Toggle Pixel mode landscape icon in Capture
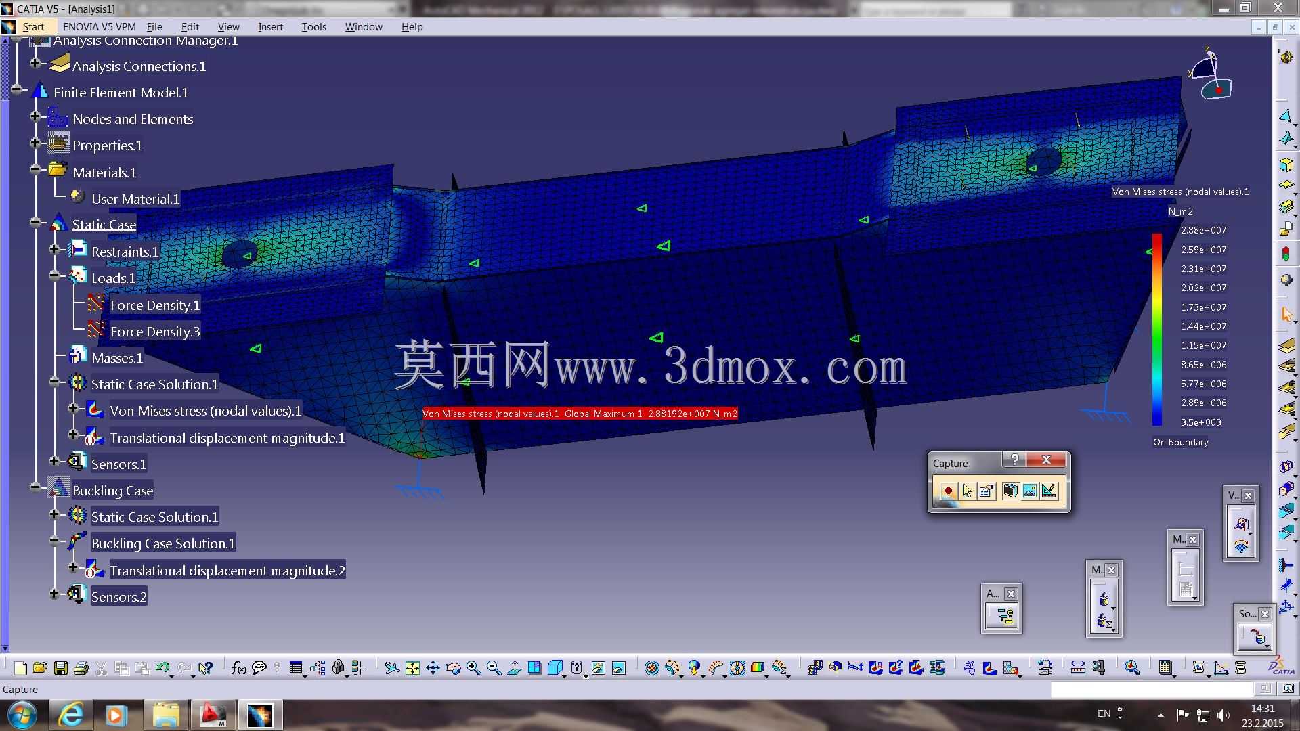The image size is (1300, 731). 1030,491
